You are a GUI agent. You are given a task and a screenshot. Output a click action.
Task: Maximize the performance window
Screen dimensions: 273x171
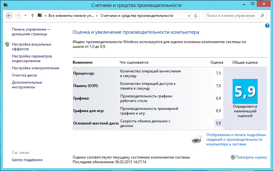(x=253, y=4)
